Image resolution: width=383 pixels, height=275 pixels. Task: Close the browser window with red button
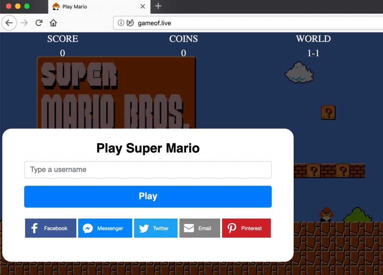click(9, 6)
